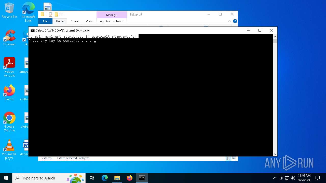Select the cmd.exe taskbar button
The height and width of the screenshot is (183, 326).
[x=142, y=178]
